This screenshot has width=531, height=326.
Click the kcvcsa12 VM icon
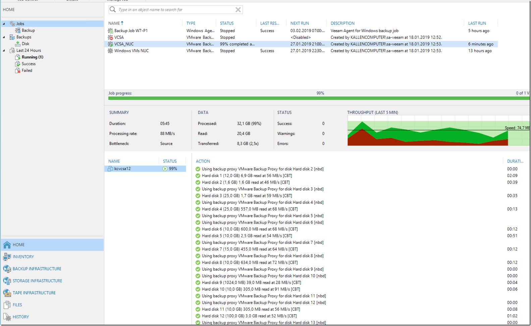110,169
